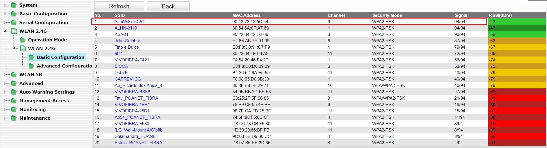
Task: Click the Auto Warning Settings folder icon
Action: (x=14, y=92)
